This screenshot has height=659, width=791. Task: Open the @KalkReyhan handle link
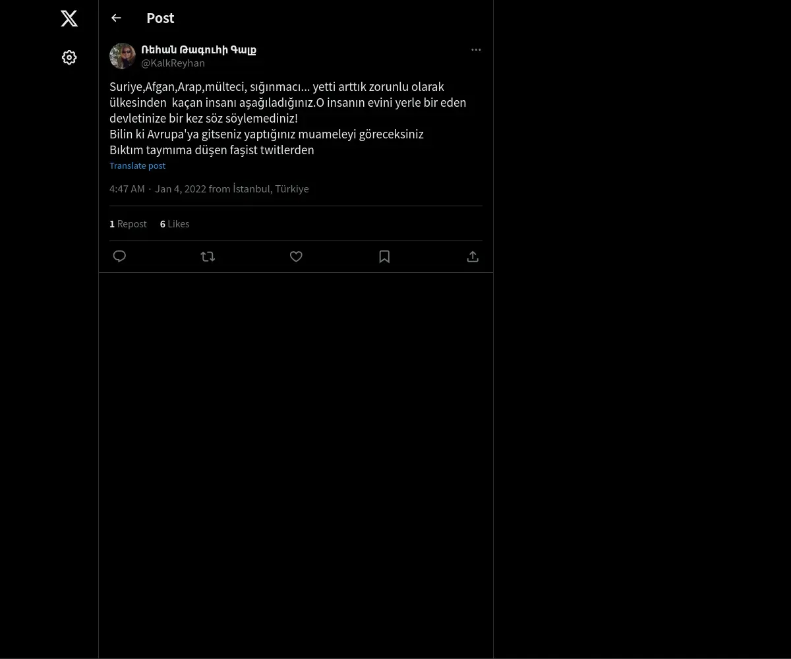(173, 63)
